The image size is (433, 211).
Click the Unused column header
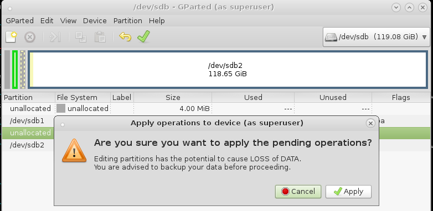(x=333, y=98)
